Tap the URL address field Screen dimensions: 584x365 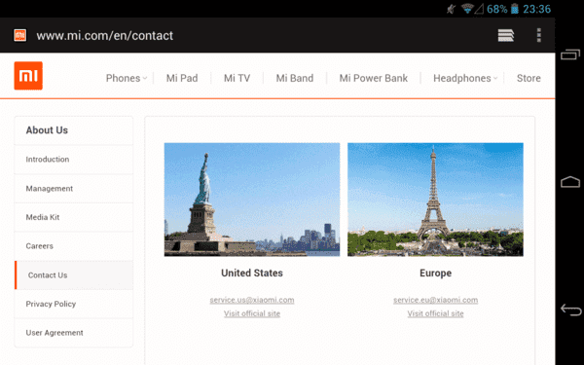pos(105,35)
